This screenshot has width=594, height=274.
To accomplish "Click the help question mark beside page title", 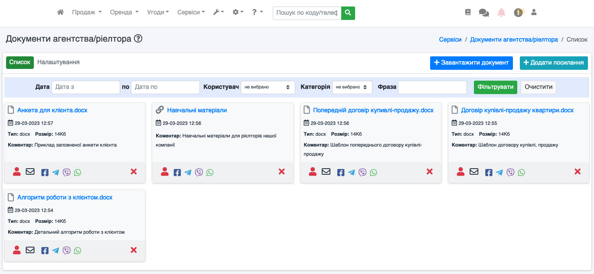I will point(138,39).
